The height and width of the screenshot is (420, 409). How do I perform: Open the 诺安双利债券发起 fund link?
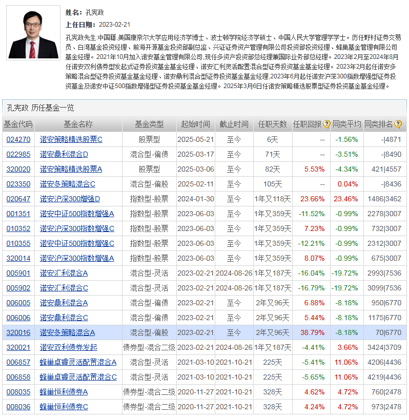[x=68, y=347]
